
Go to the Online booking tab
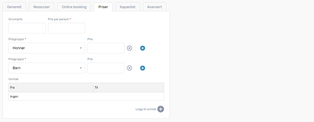pos(74,7)
